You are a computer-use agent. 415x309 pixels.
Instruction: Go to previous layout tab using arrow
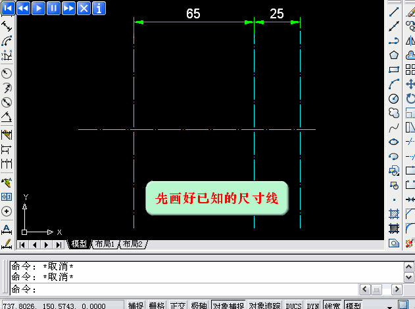click(x=34, y=245)
